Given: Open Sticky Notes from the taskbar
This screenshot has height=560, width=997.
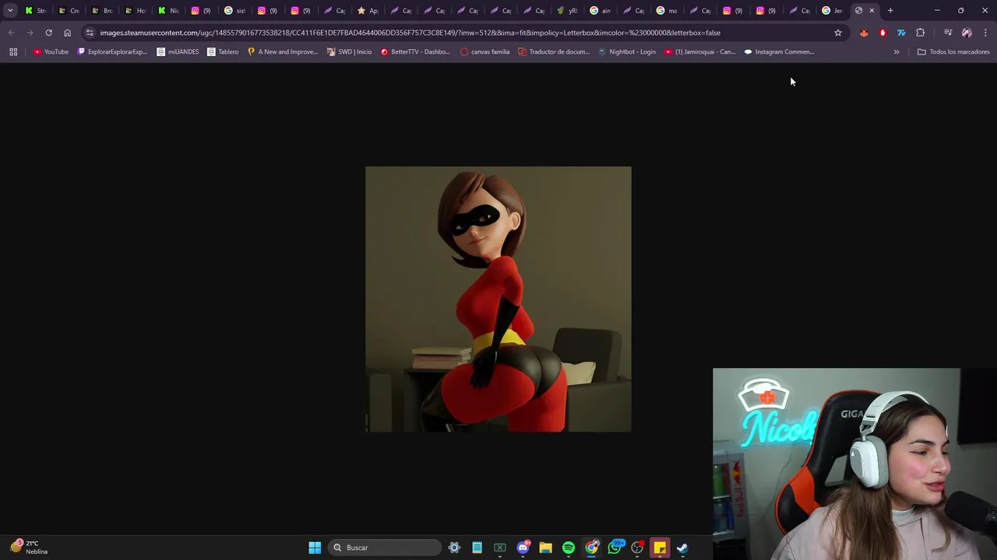Looking at the screenshot, I should [x=660, y=548].
